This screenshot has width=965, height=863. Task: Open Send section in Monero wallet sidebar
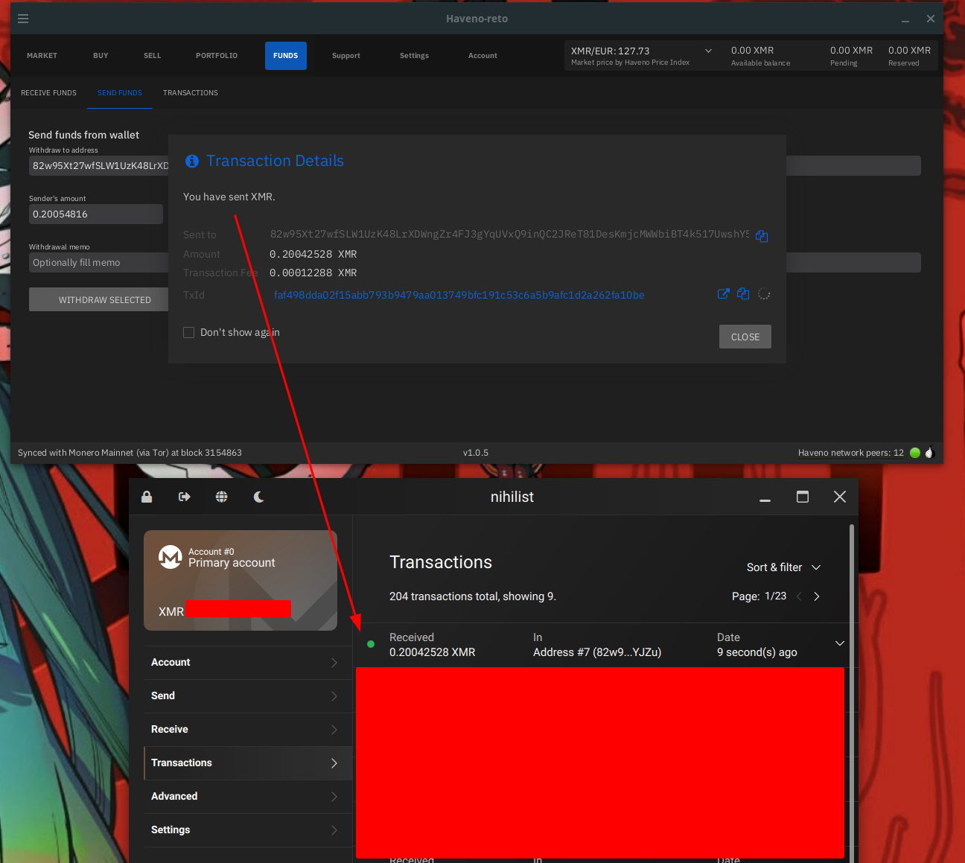coord(247,696)
